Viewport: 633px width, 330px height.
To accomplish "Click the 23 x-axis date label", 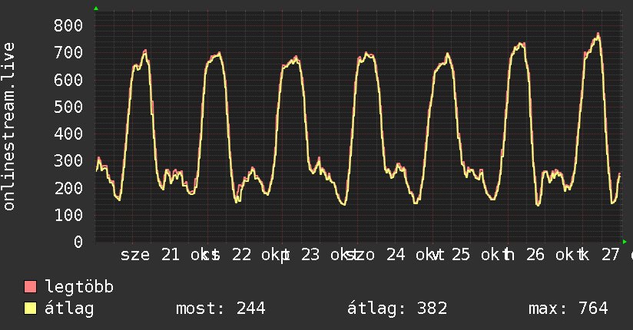I will [x=310, y=255].
